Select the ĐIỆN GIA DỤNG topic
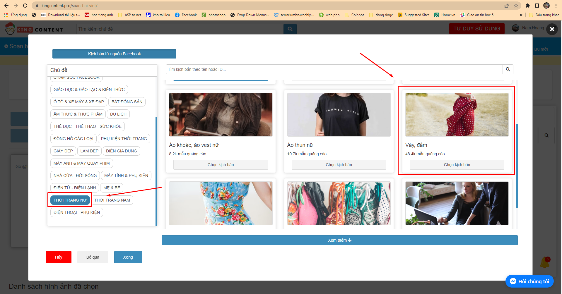This screenshot has width=562, height=294. (x=122, y=151)
